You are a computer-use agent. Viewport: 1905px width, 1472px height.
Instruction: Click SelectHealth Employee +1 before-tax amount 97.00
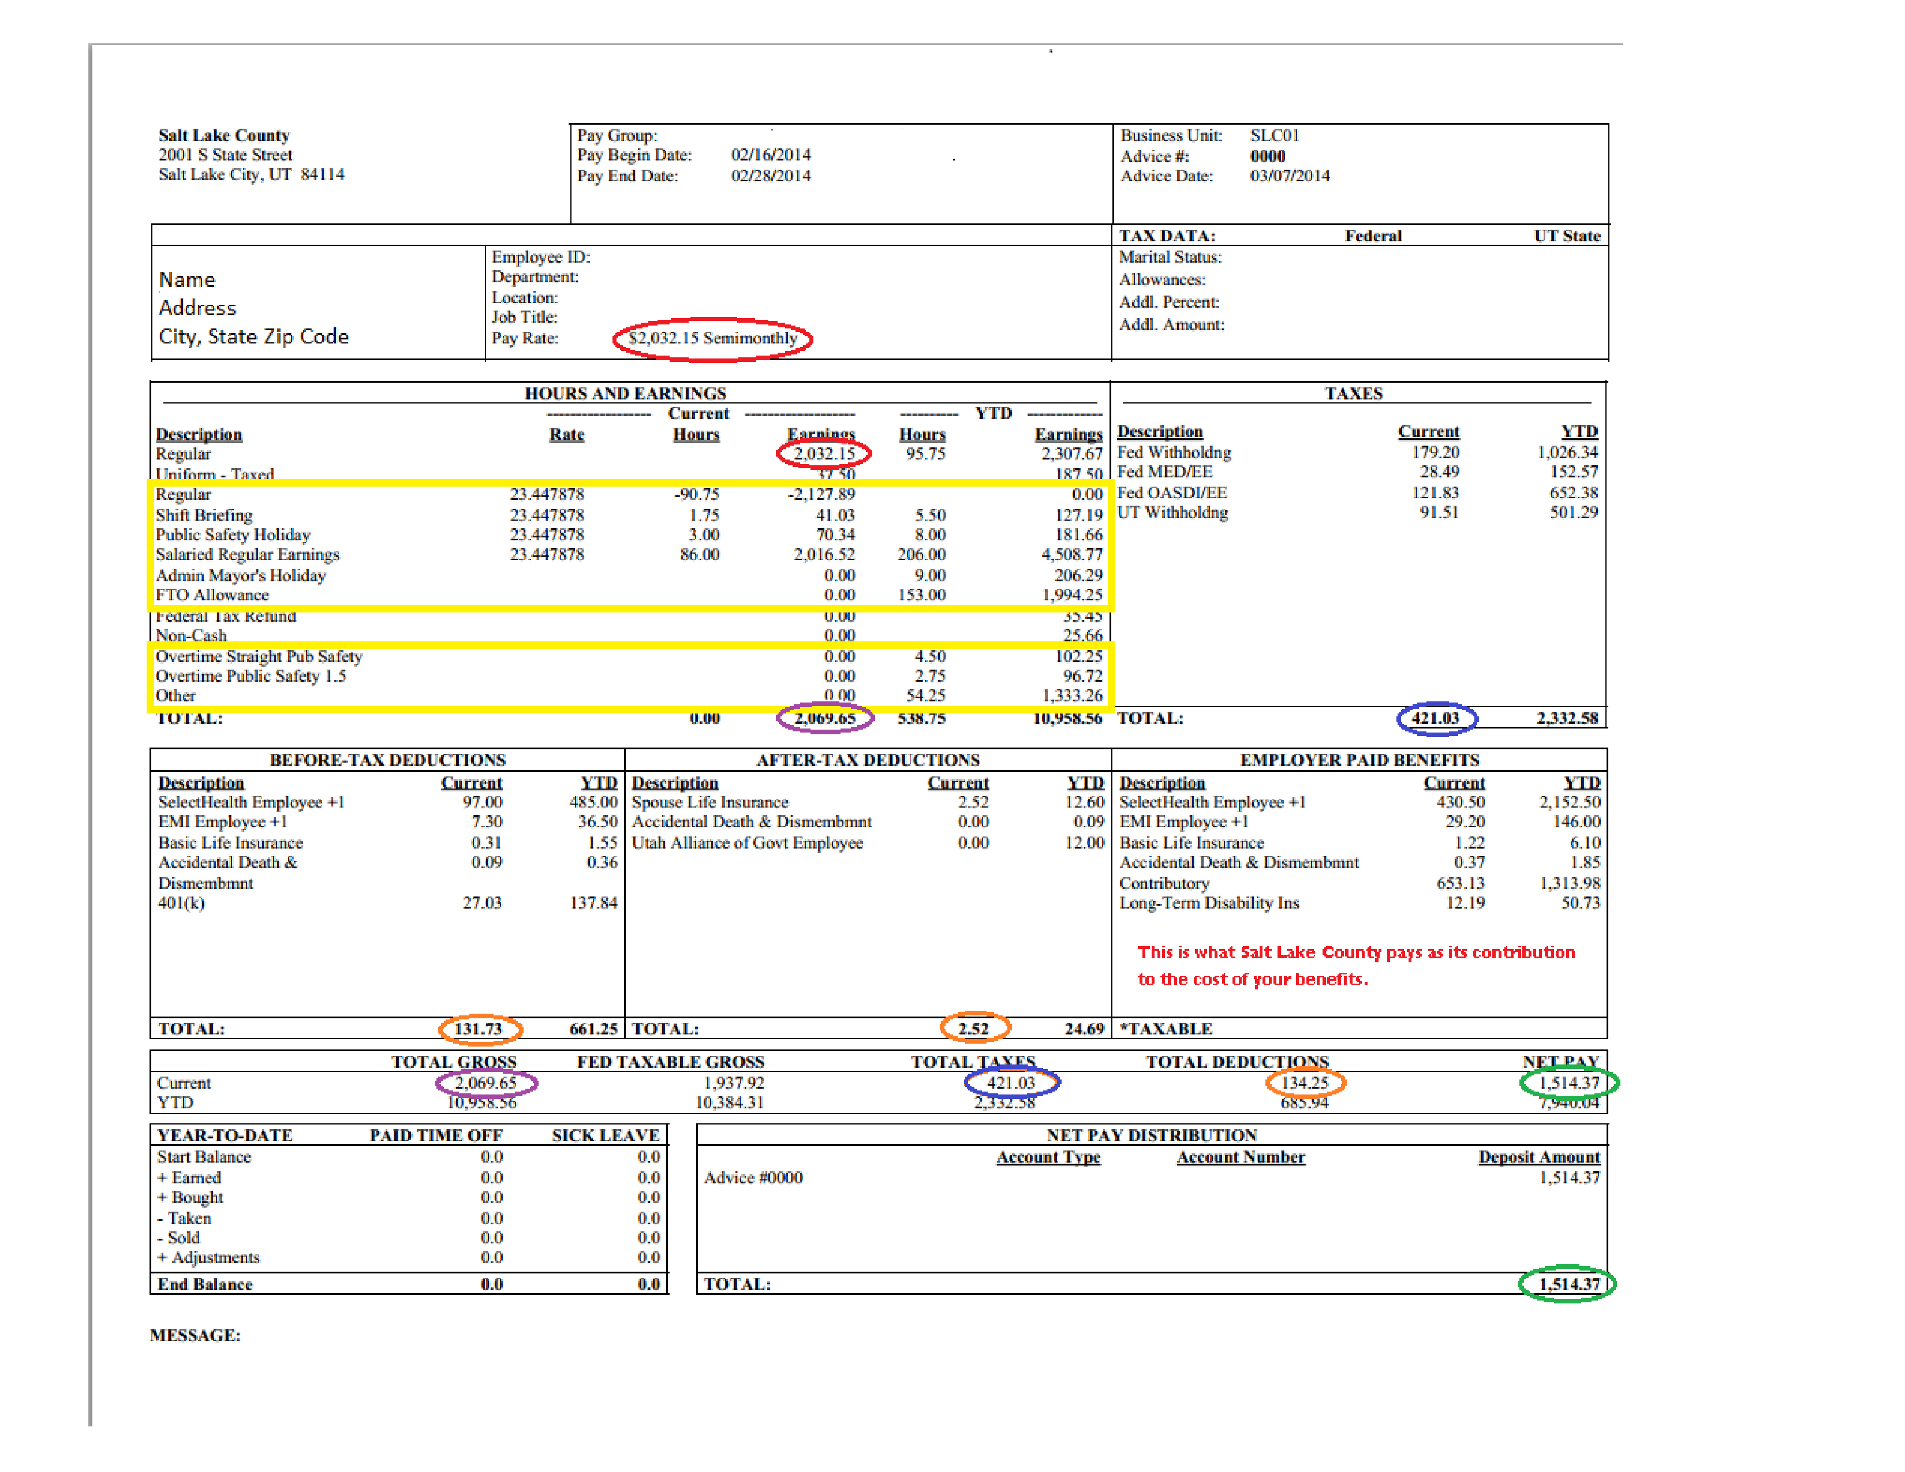coord(483,801)
